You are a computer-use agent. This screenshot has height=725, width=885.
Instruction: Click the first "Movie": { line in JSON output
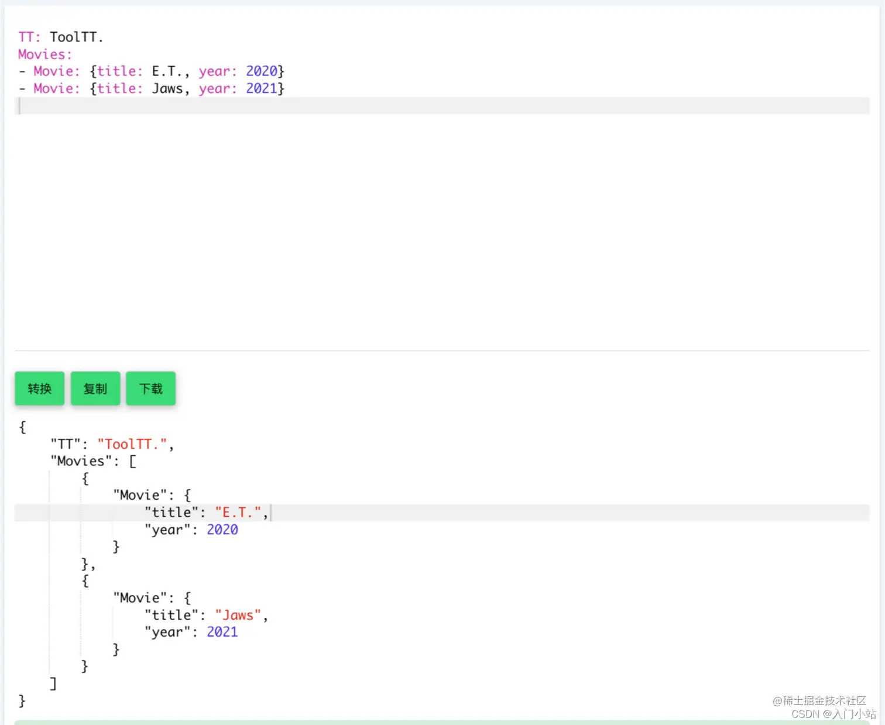(152, 496)
